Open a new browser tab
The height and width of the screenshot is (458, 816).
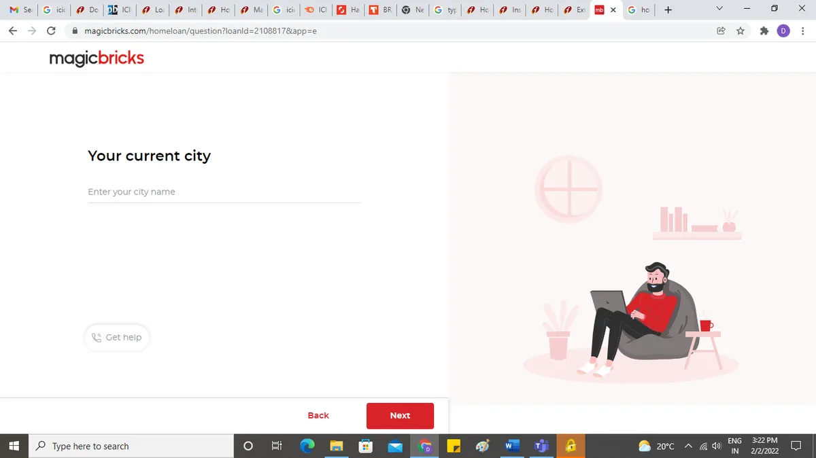pyautogui.click(x=668, y=10)
